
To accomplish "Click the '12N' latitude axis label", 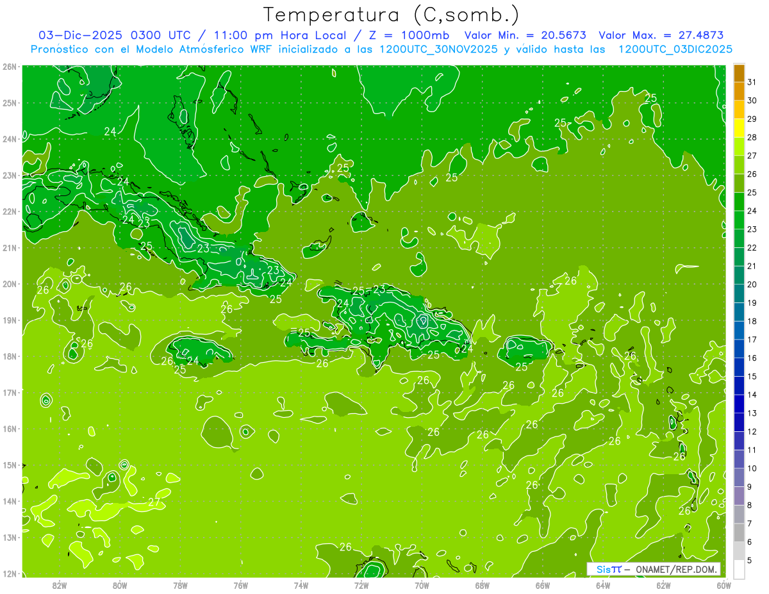I will 10,573.
